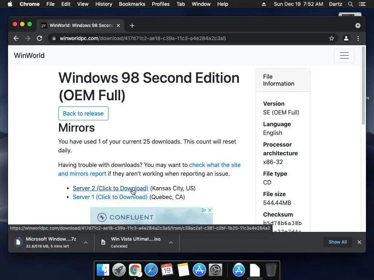Viewport: 374px width, 280px height.
Task: Click the 544.44MB file size value
Action: coord(277,203)
